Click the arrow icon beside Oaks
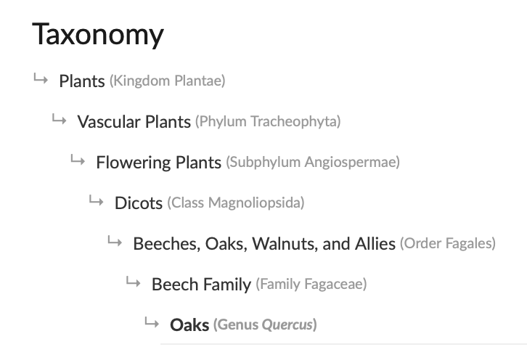Image resolution: width=527 pixels, height=347 pixels. coord(152,323)
